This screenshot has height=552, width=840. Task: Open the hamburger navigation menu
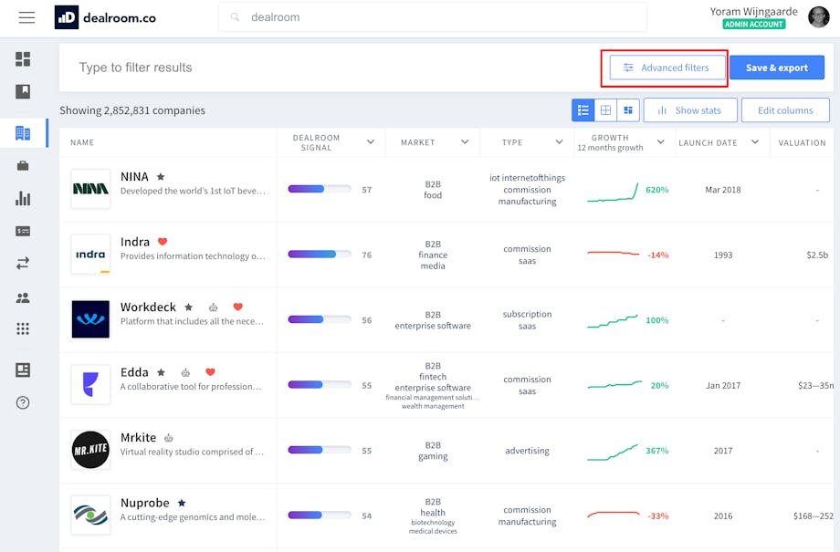26,17
